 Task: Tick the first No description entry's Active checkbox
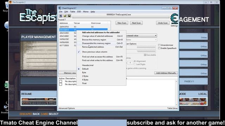(60, 81)
